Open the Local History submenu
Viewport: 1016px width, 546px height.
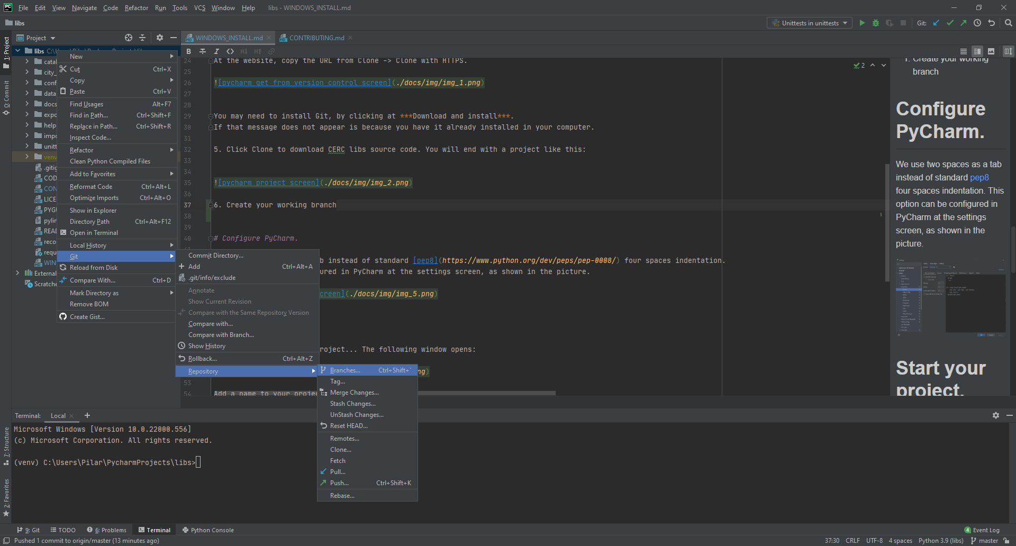pos(116,245)
